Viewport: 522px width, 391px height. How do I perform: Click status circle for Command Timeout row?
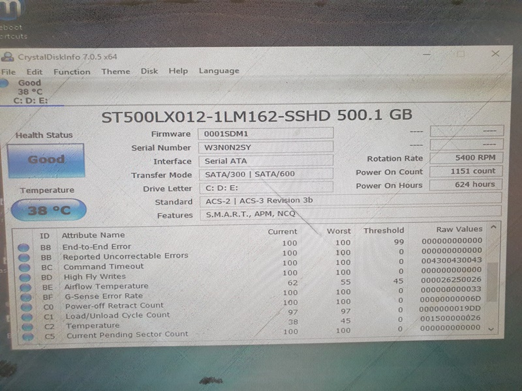coord(24,267)
